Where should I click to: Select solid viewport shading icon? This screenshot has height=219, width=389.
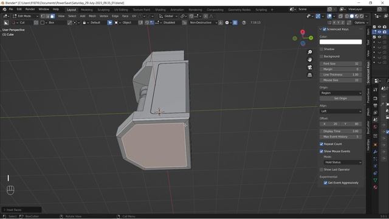(352, 16)
